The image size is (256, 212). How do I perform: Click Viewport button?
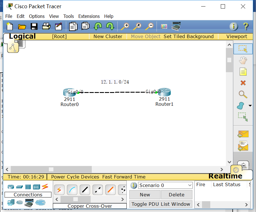click(237, 36)
